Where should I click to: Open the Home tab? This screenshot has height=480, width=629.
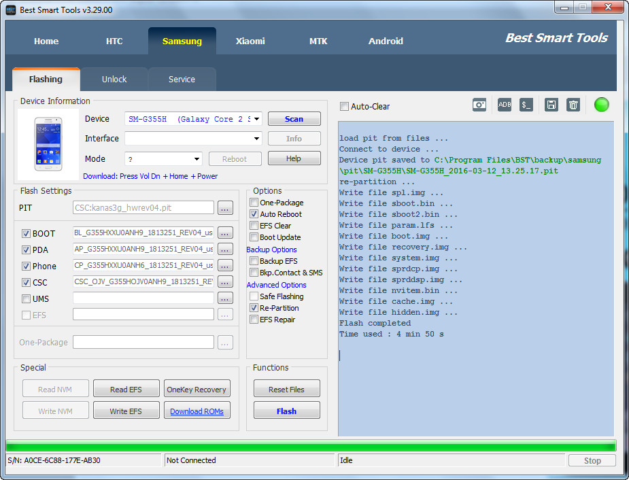pos(46,41)
